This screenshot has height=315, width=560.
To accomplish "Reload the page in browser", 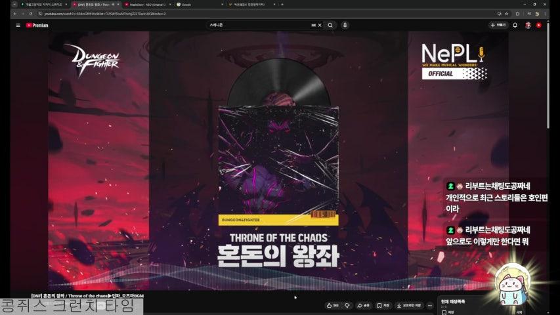I will (31, 14).
